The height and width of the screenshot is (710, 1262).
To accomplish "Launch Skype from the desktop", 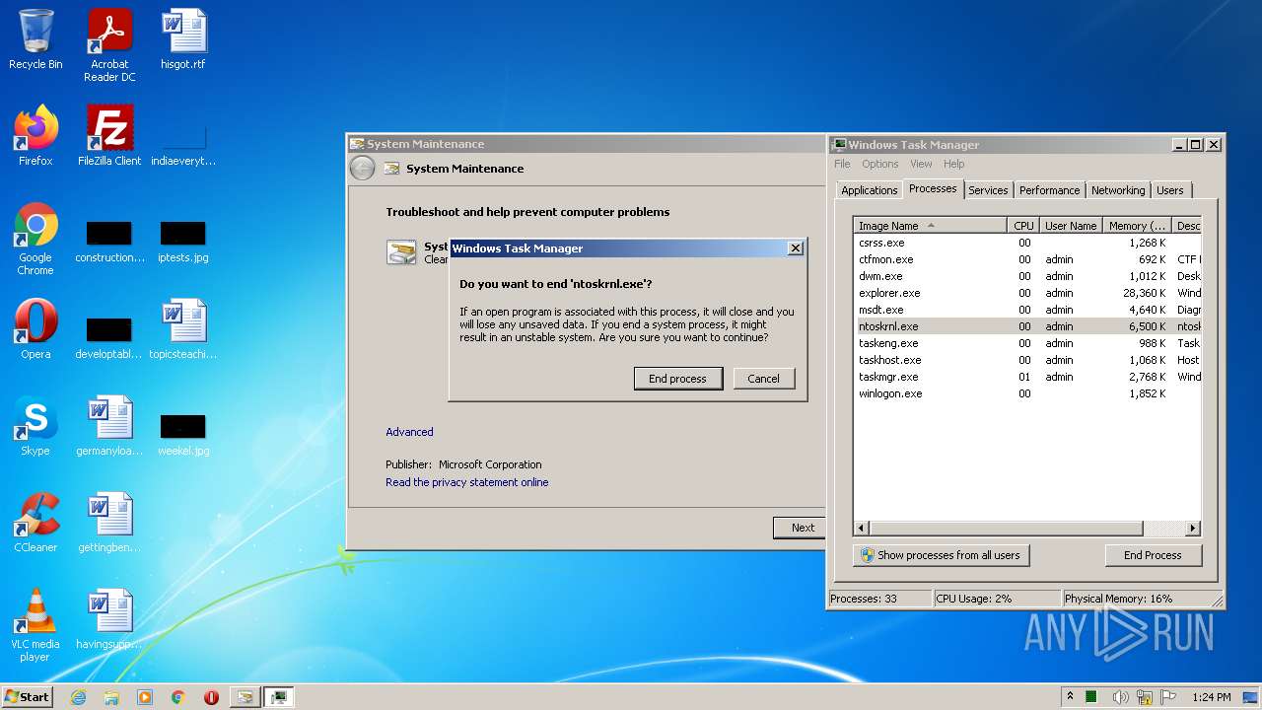I will click(35, 426).
